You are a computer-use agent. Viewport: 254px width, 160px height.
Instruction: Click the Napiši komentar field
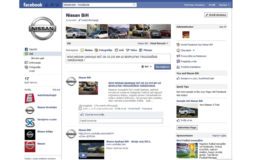121,121
